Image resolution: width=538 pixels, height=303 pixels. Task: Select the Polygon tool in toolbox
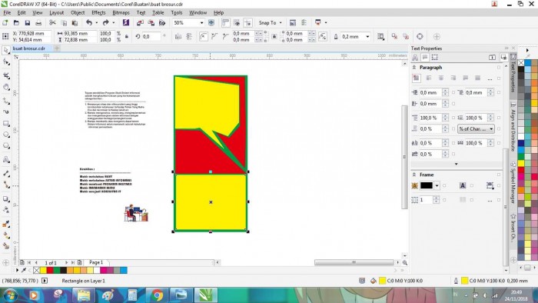(x=6, y=146)
